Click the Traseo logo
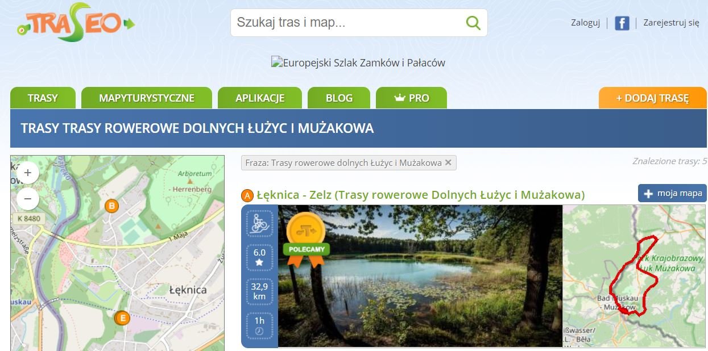 coord(75,24)
